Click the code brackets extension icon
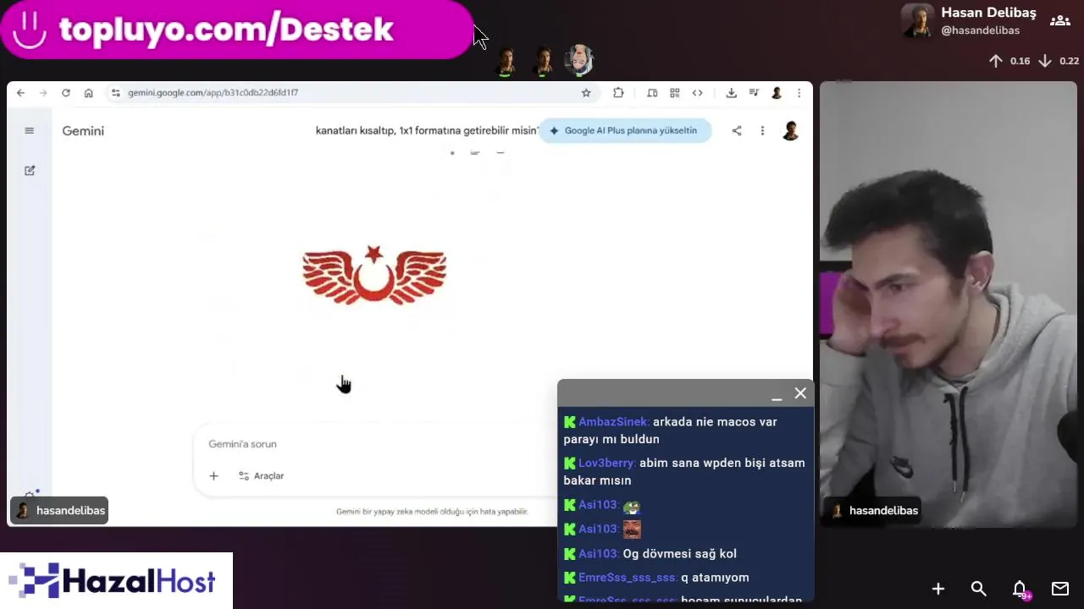 coord(698,93)
